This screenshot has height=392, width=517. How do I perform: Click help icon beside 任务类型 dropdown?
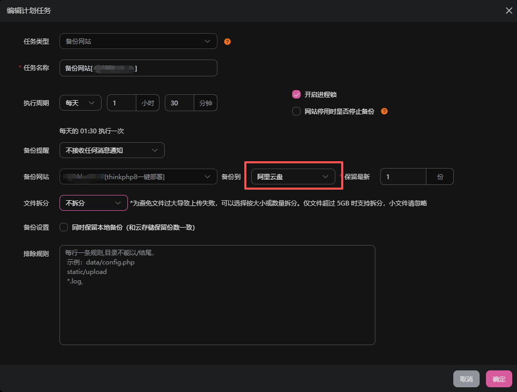coord(227,41)
